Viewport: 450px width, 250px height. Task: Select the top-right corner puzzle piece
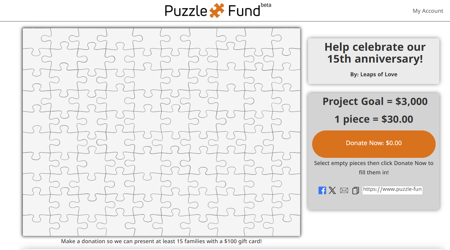tap(286, 39)
